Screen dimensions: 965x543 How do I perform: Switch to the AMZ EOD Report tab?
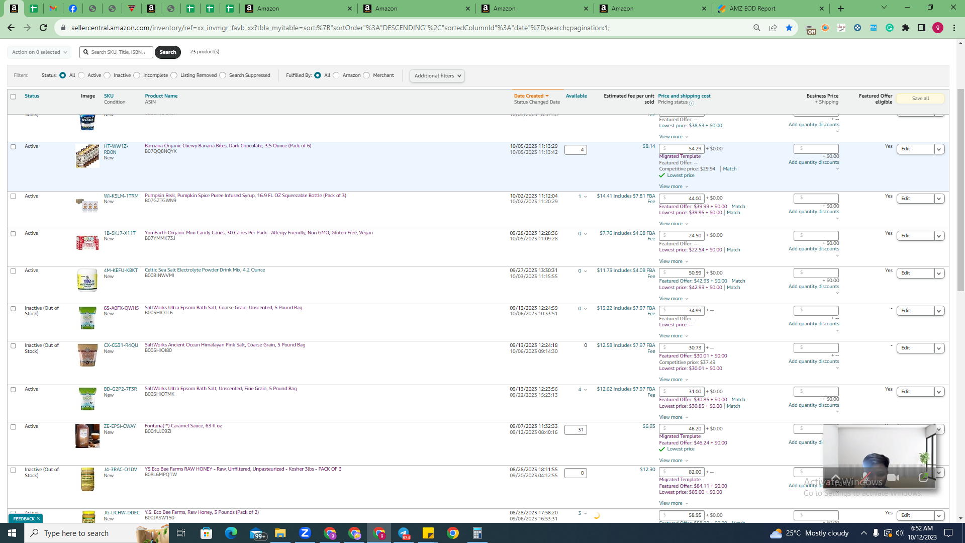771,9
